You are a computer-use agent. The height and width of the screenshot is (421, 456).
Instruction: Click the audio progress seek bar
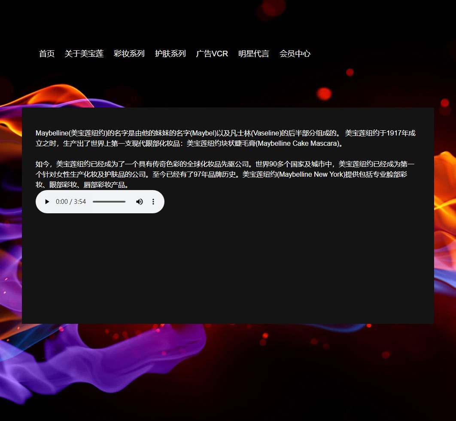109,202
